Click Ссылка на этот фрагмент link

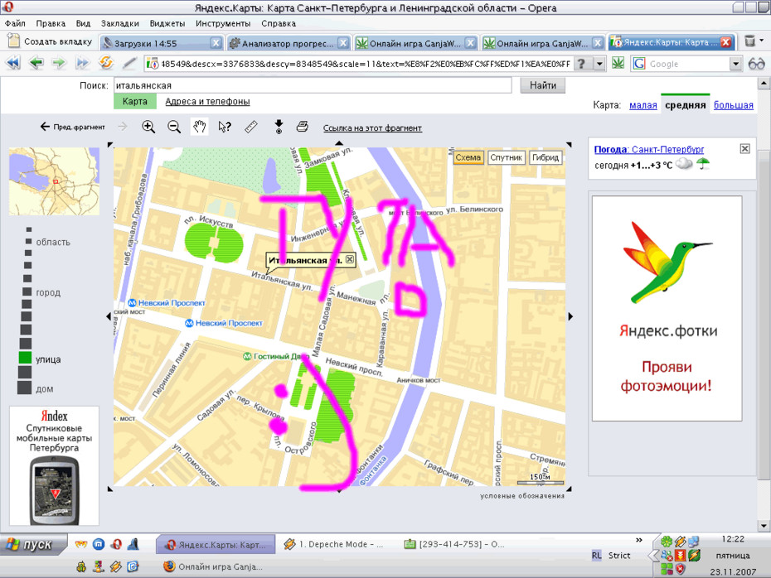(372, 128)
